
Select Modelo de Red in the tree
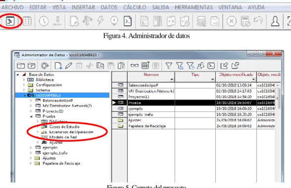click(x=63, y=137)
